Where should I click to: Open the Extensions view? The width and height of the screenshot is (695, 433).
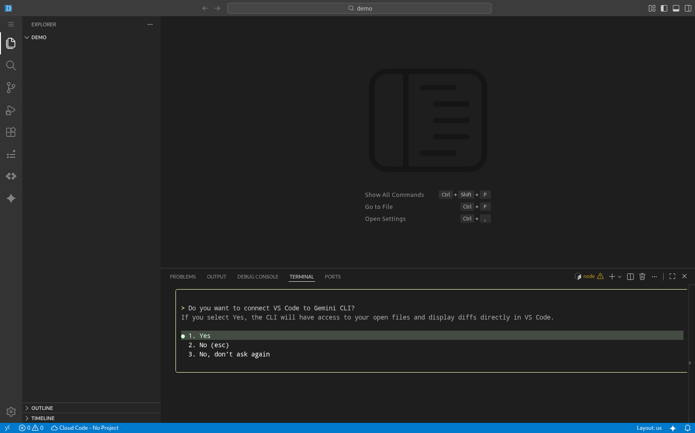pyautogui.click(x=11, y=132)
